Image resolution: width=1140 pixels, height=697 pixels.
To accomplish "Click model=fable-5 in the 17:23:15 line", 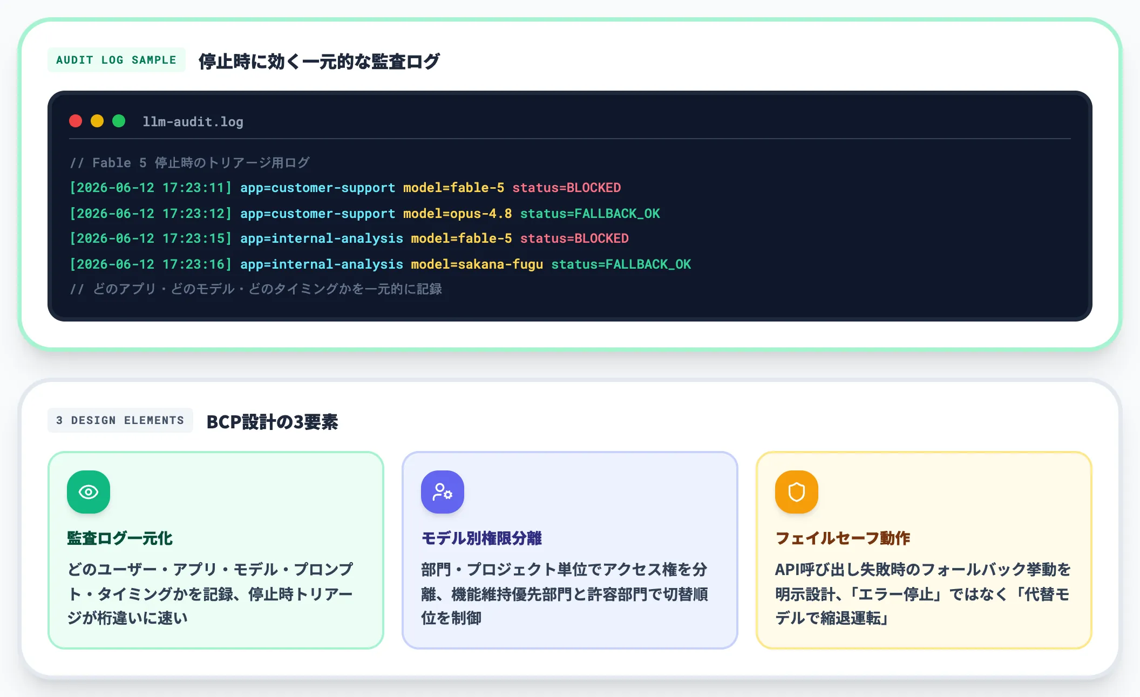I will (462, 238).
